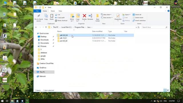The image size is (183, 103).
Task: Click Paste shortcut in ribbon
Action: 61,21
